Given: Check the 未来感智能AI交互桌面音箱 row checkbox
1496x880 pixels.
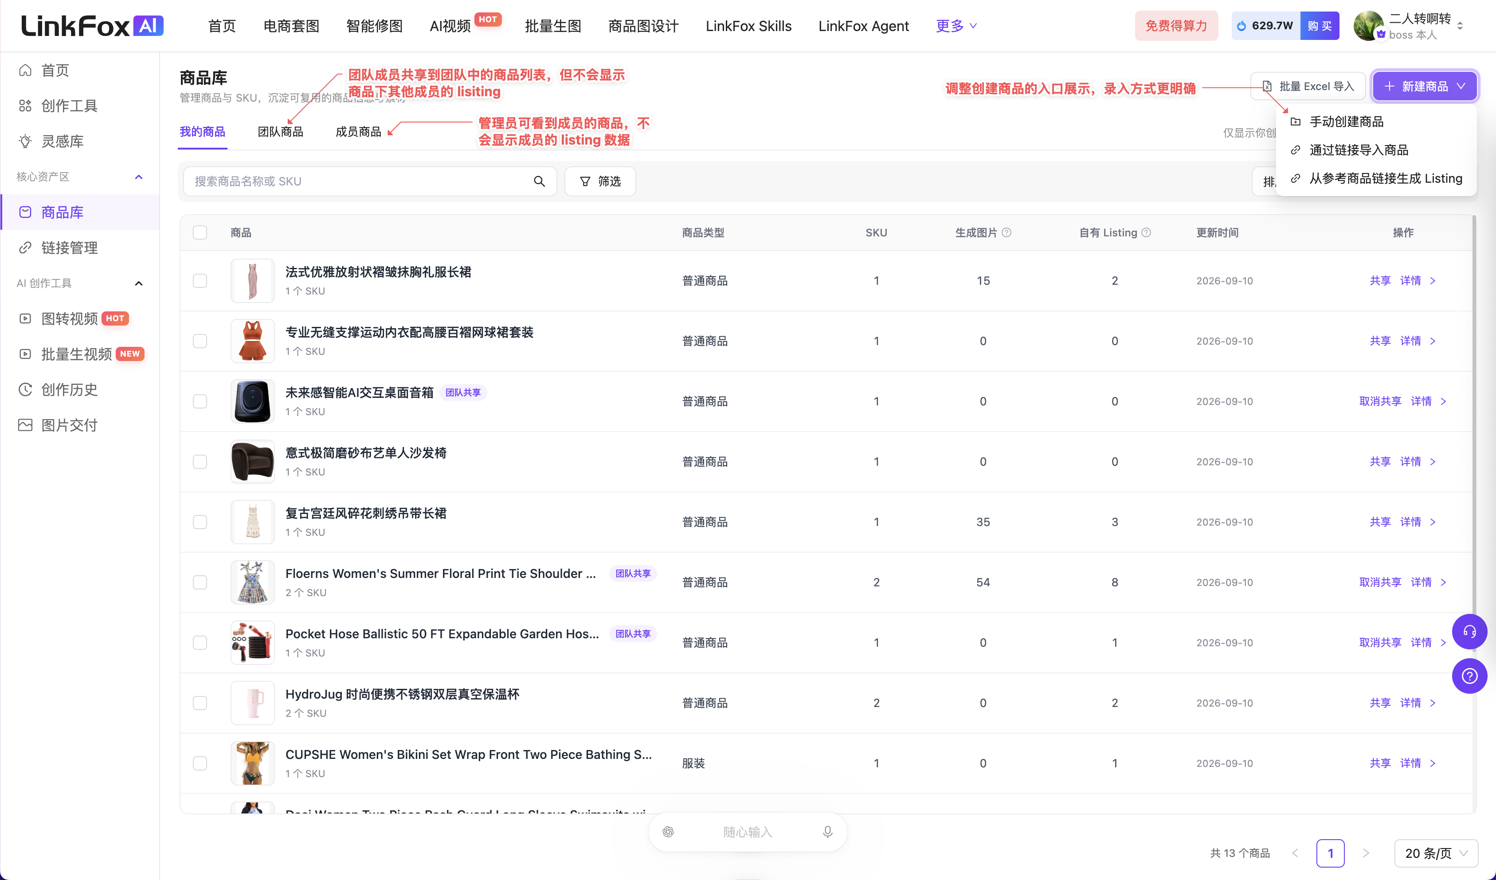Looking at the screenshot, I should [200, 401].
